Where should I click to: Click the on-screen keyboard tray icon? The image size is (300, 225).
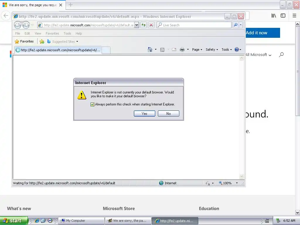pos(267,221)
